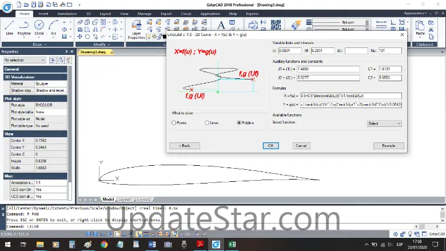Image resolution: width=446 pixels, height=251 pixels.
Task: Open Word from the Windows taskbar
Action: tap(152, 245)
